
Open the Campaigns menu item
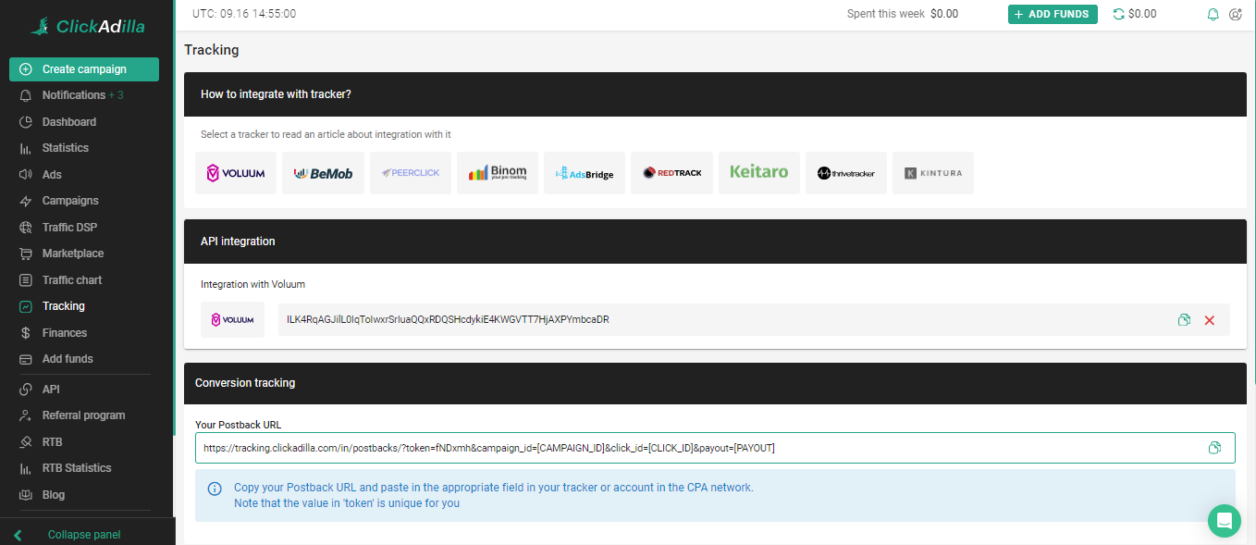click(70, 201)
